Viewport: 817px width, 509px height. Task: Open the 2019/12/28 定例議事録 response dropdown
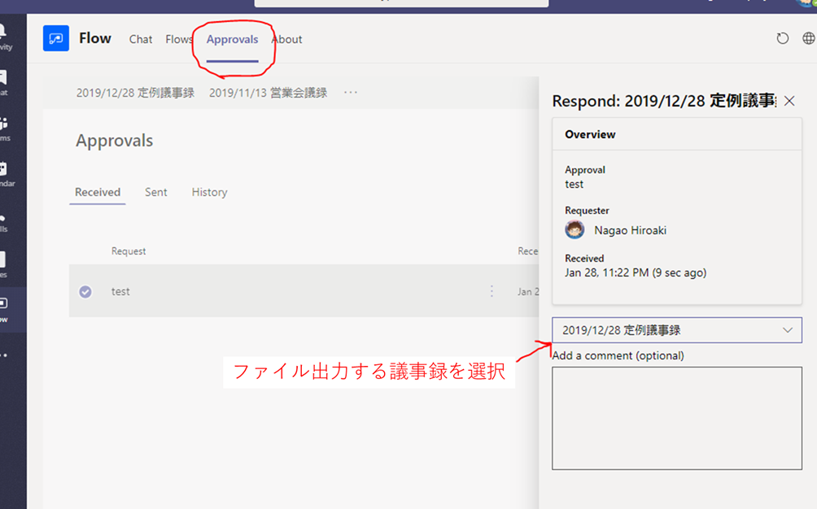[x=677, y=330]
